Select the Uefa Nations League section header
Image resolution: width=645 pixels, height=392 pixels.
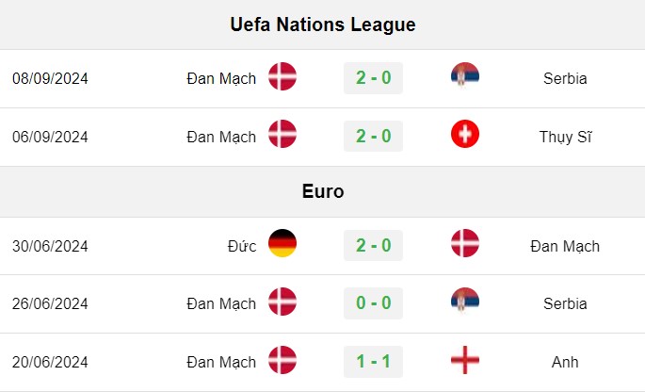[322, 24]
